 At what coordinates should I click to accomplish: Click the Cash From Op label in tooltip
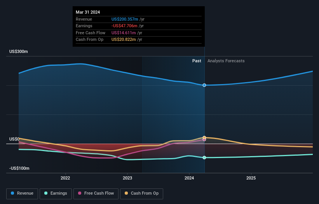click(89, 40)
